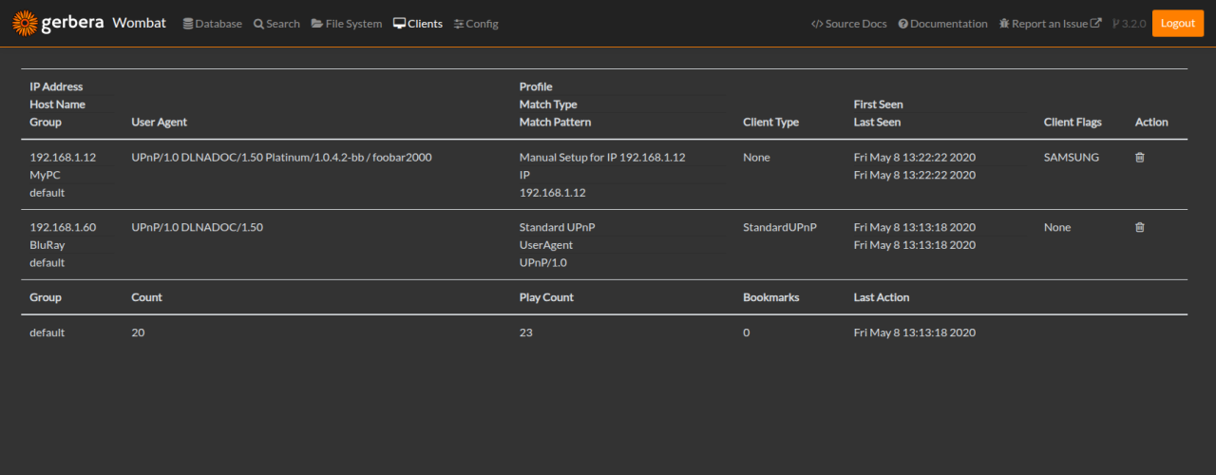Click the Match Pattern header
Screen dimensions: 1216x475
click(555, 123)
